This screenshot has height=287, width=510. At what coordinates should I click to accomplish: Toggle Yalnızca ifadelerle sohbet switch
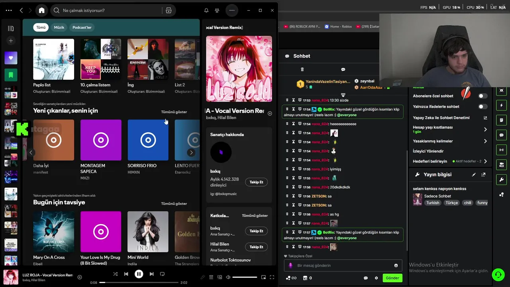coord(483,107)
